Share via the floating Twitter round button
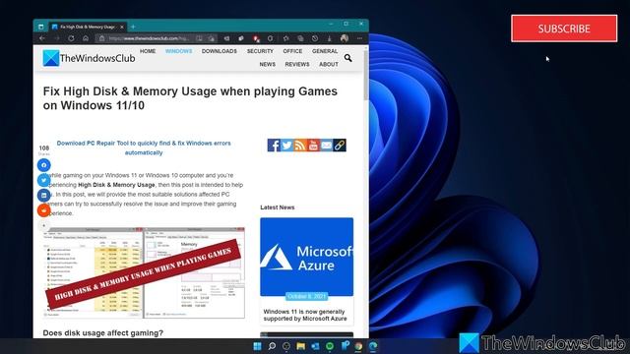The image size is (630, 354). pyautogui.click(x=44, y=180)
